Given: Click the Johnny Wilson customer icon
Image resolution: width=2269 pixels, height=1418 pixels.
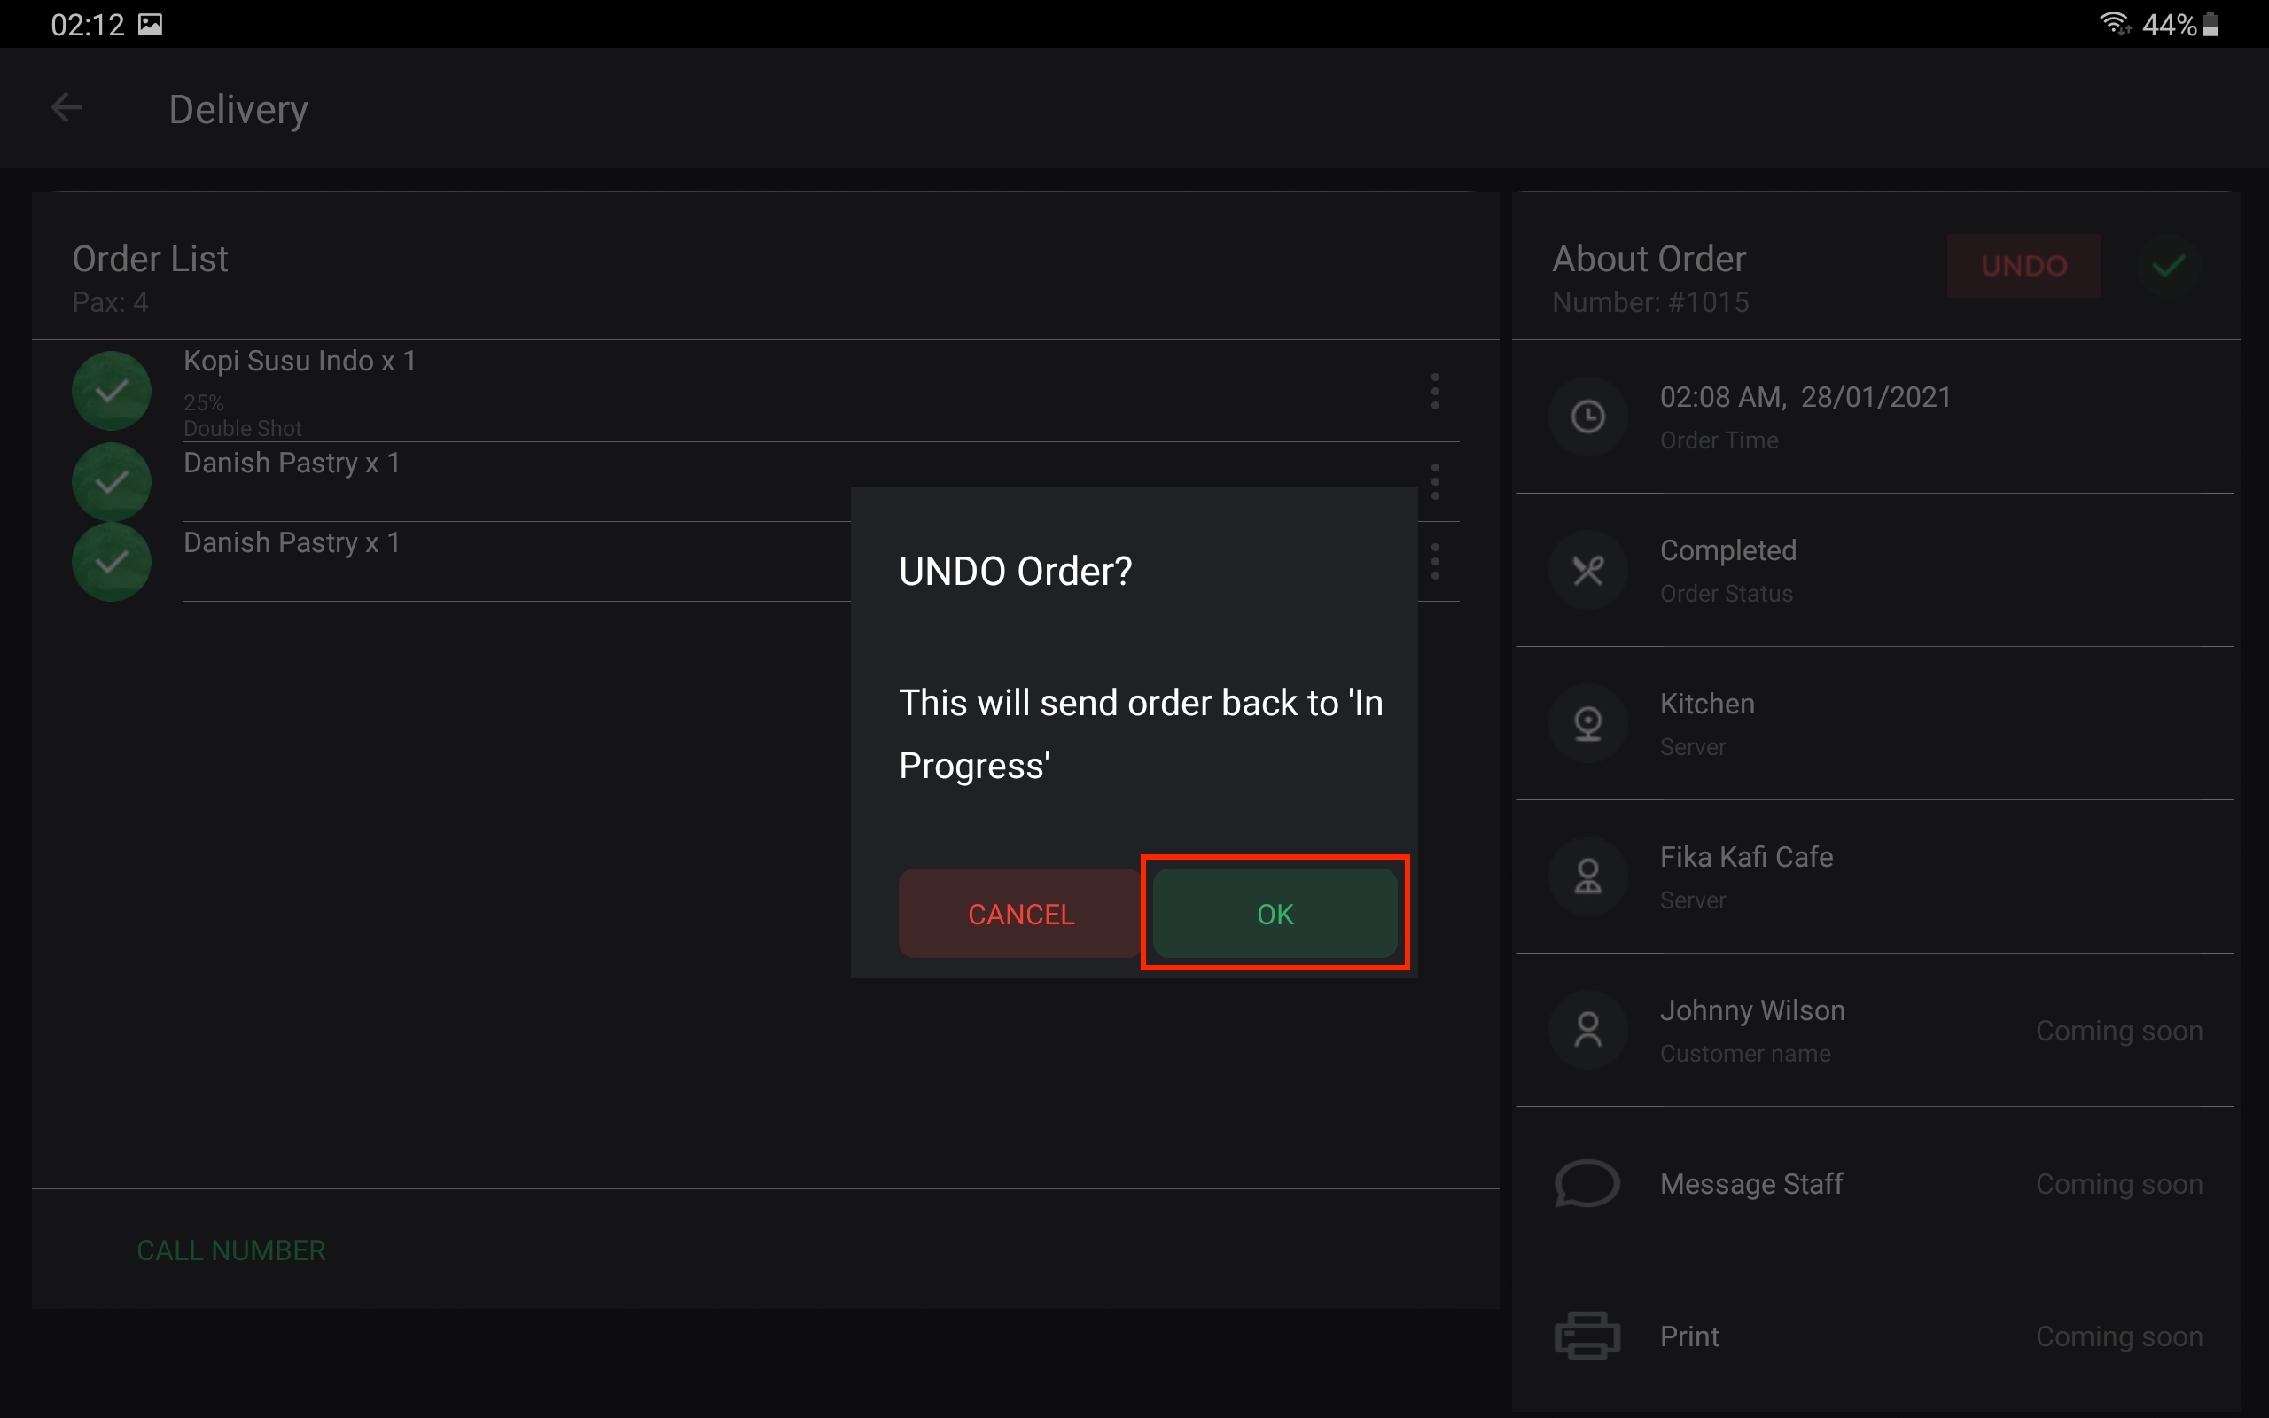Looking at the screenshot, I should (1587, 1030).
